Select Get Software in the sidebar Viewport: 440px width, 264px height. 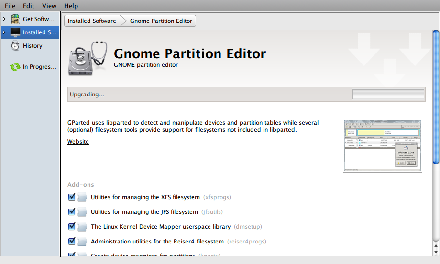coord(30,19)
